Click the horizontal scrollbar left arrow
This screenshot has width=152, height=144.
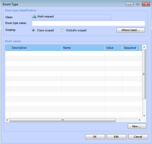pos(7,120)
